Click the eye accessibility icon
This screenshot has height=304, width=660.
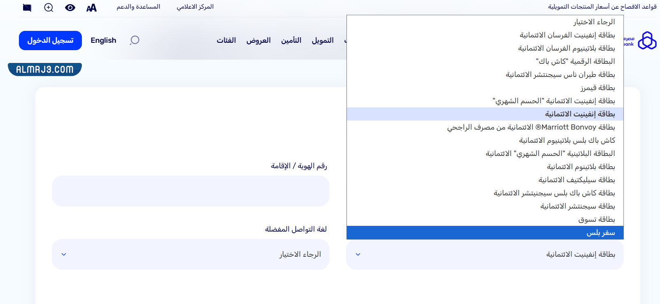70,7
